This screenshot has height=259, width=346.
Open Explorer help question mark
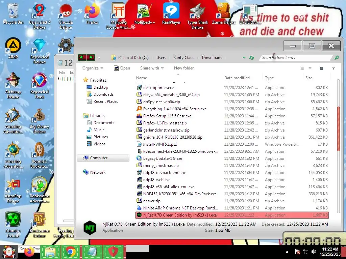333,68
